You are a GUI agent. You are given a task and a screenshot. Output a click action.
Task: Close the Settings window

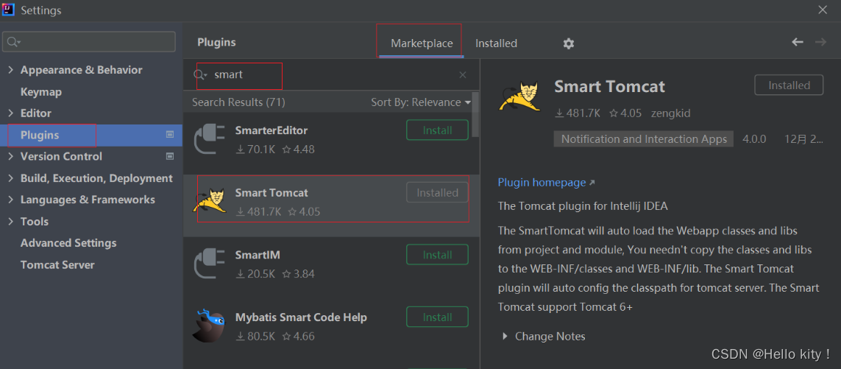822,10
